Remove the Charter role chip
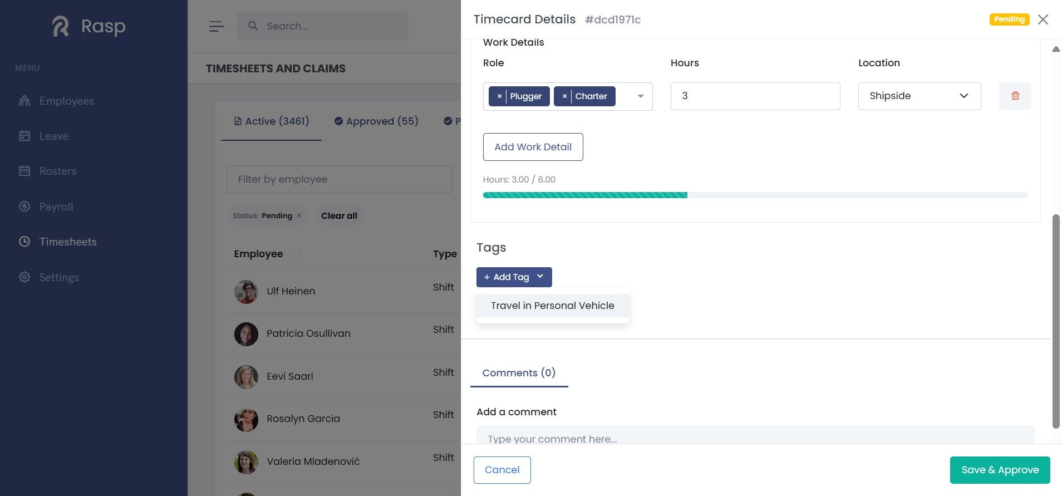1062x496 pixels. [x=564, y=96]
